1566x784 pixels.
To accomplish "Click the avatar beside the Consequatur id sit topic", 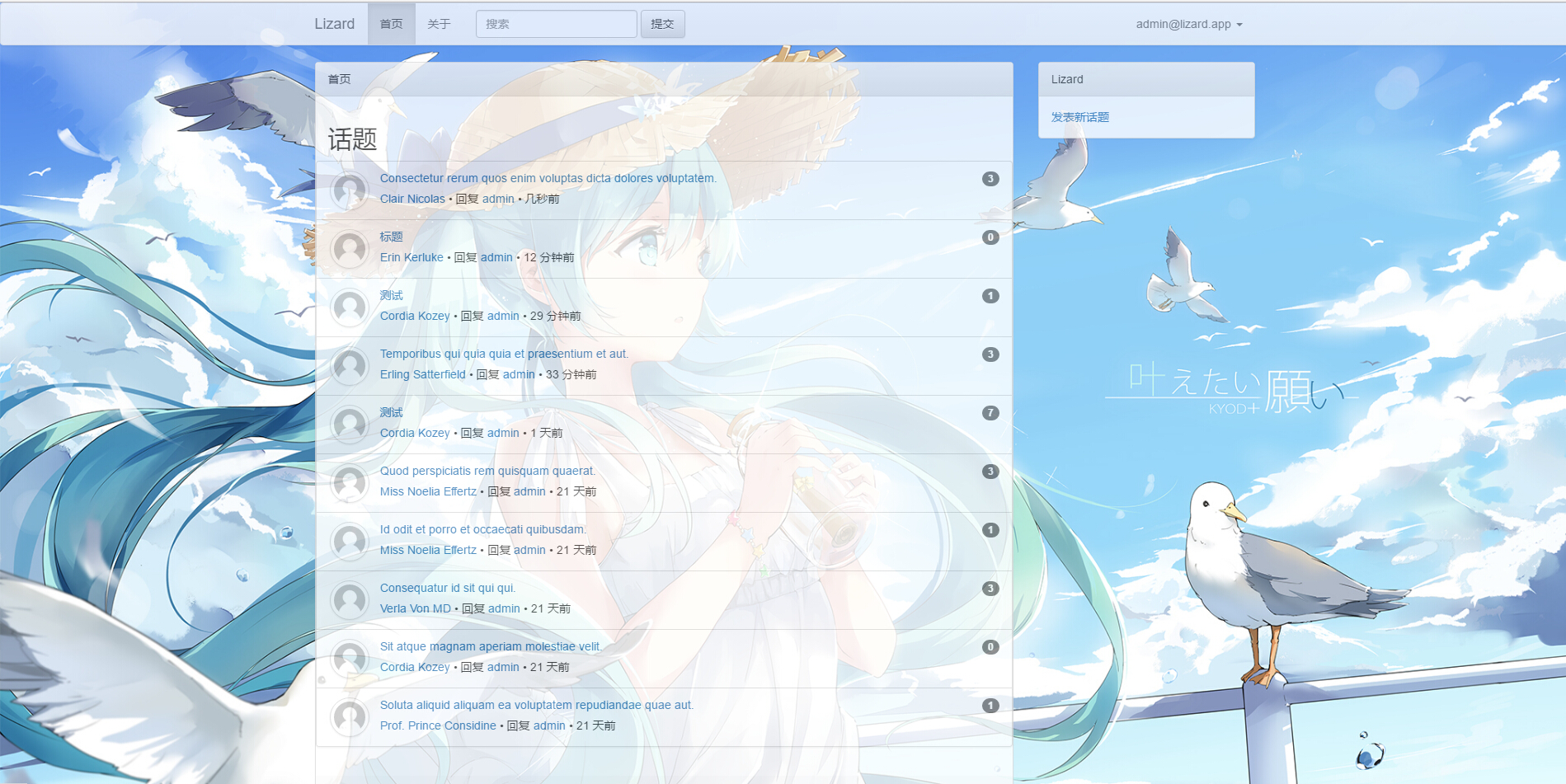I will [350, 600].
